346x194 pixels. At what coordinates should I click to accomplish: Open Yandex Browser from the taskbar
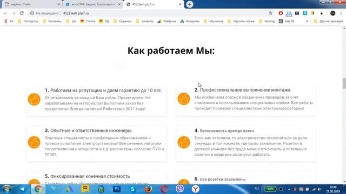point(196,189)
